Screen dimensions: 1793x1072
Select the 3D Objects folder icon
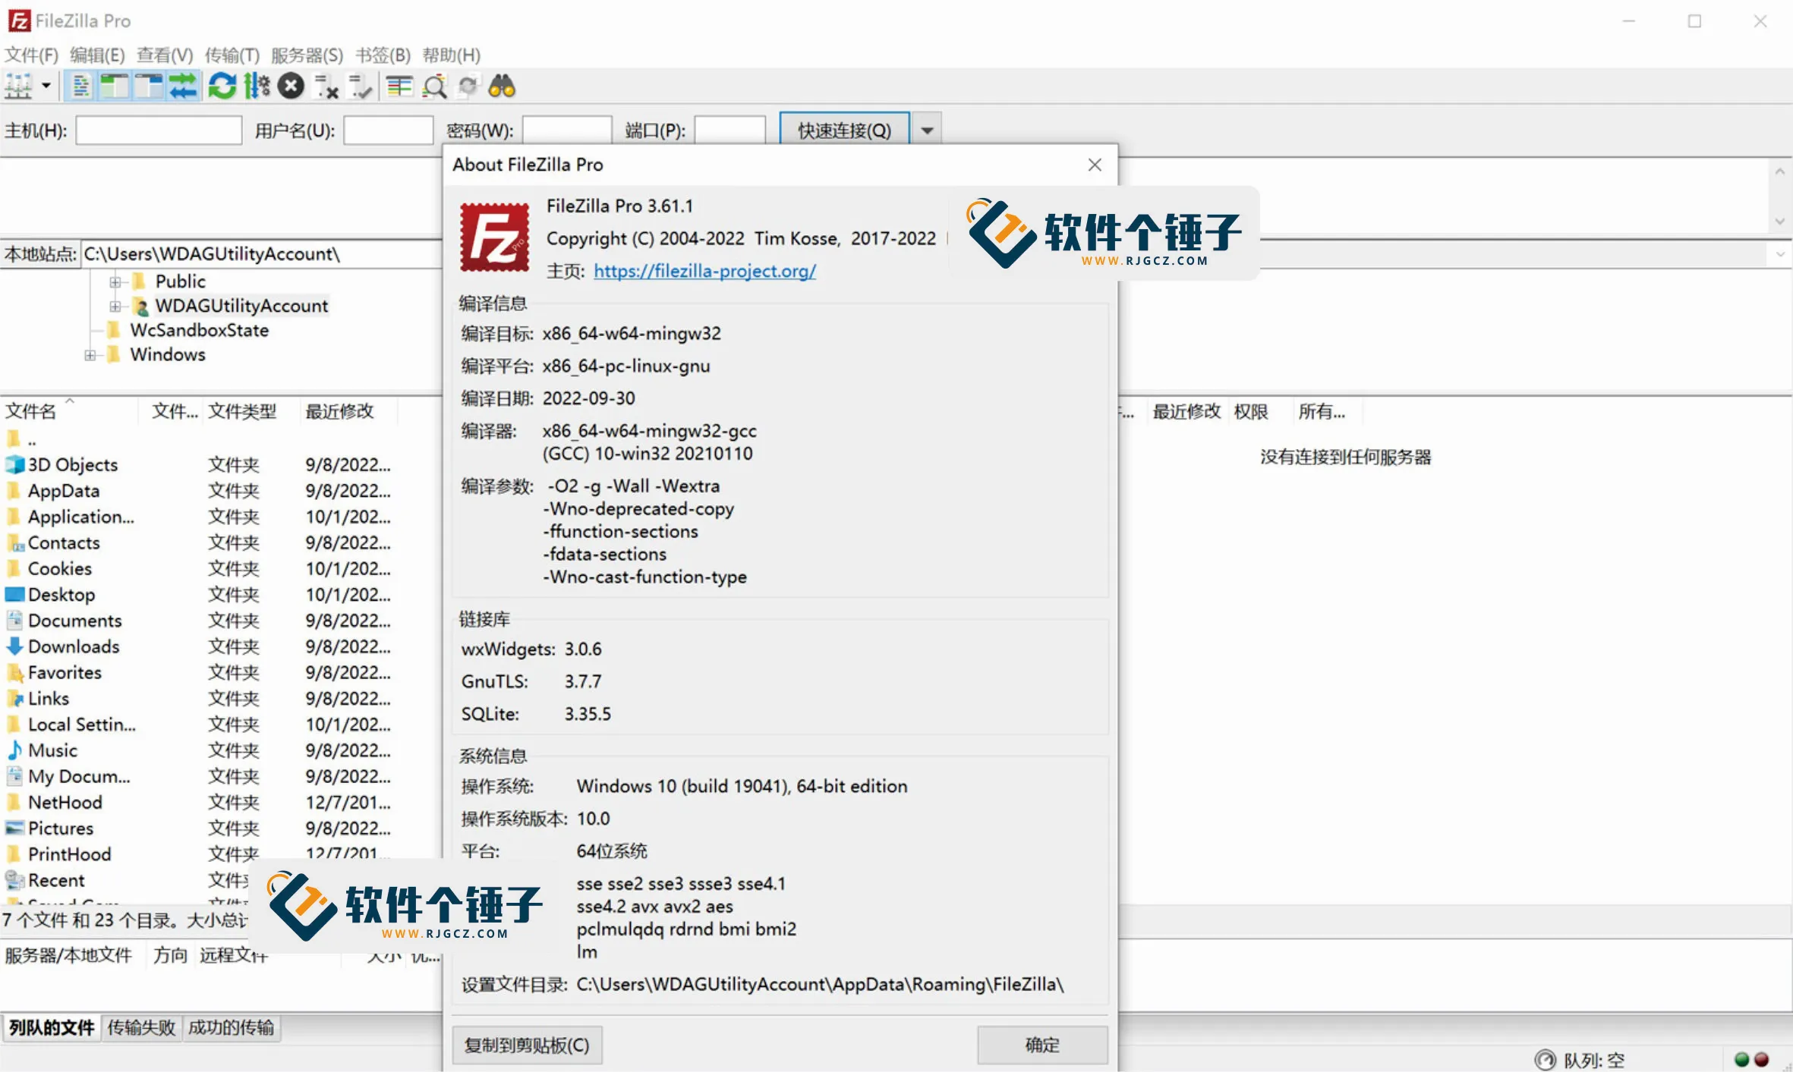14,464
